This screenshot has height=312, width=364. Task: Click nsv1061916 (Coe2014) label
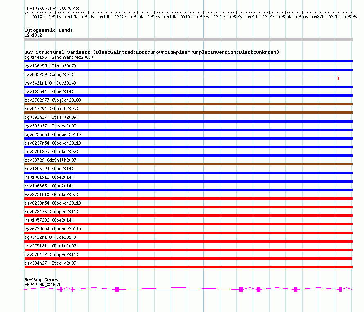(x=49, y=177)
